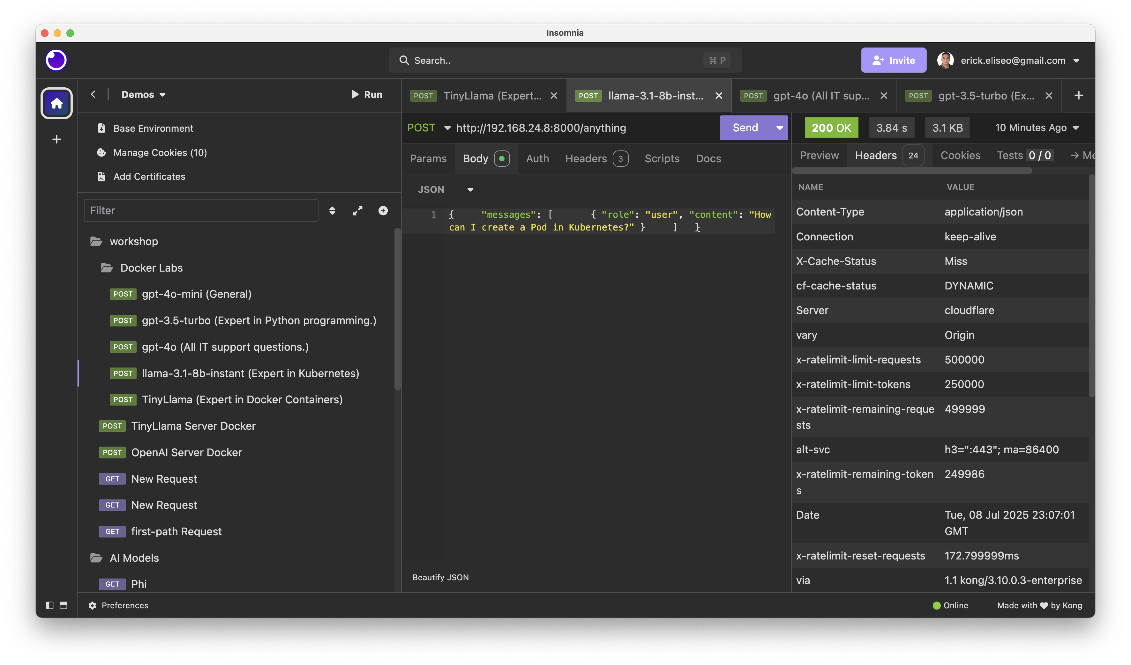
Task: Click Beautify JSON
Action: coord(440,578)
